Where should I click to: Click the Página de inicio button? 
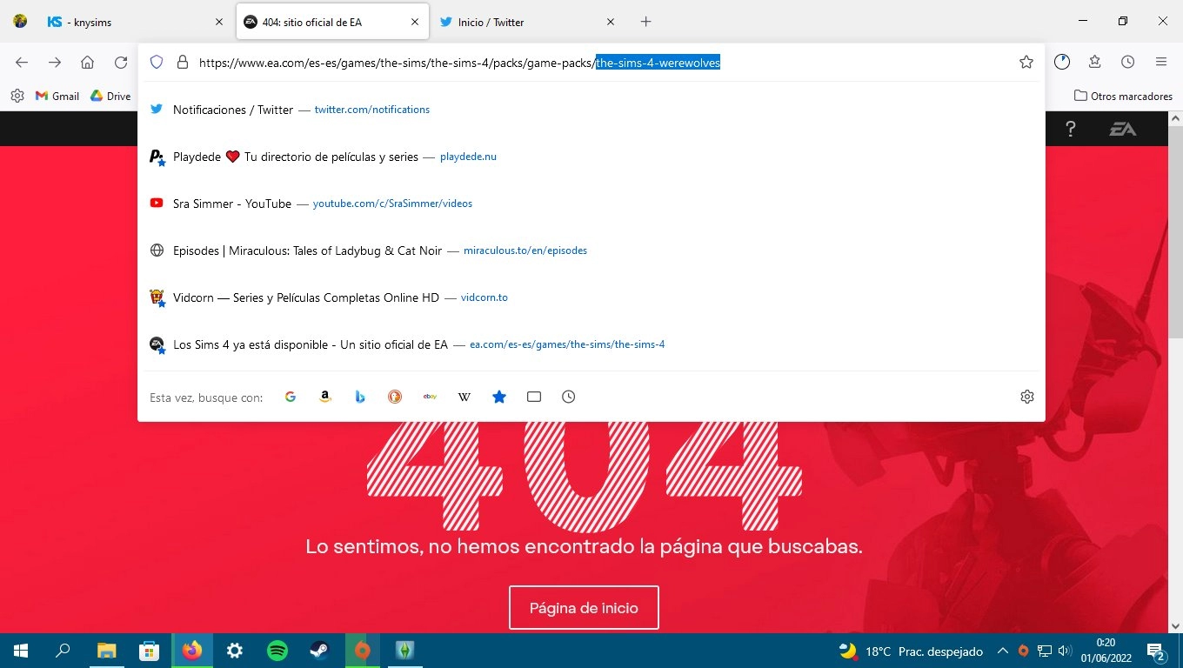[584, 608]
